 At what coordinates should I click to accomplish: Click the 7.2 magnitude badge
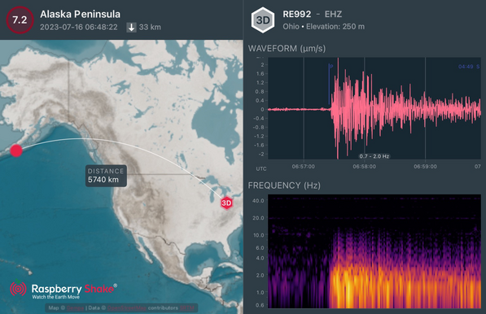click(x=20, y=20)
